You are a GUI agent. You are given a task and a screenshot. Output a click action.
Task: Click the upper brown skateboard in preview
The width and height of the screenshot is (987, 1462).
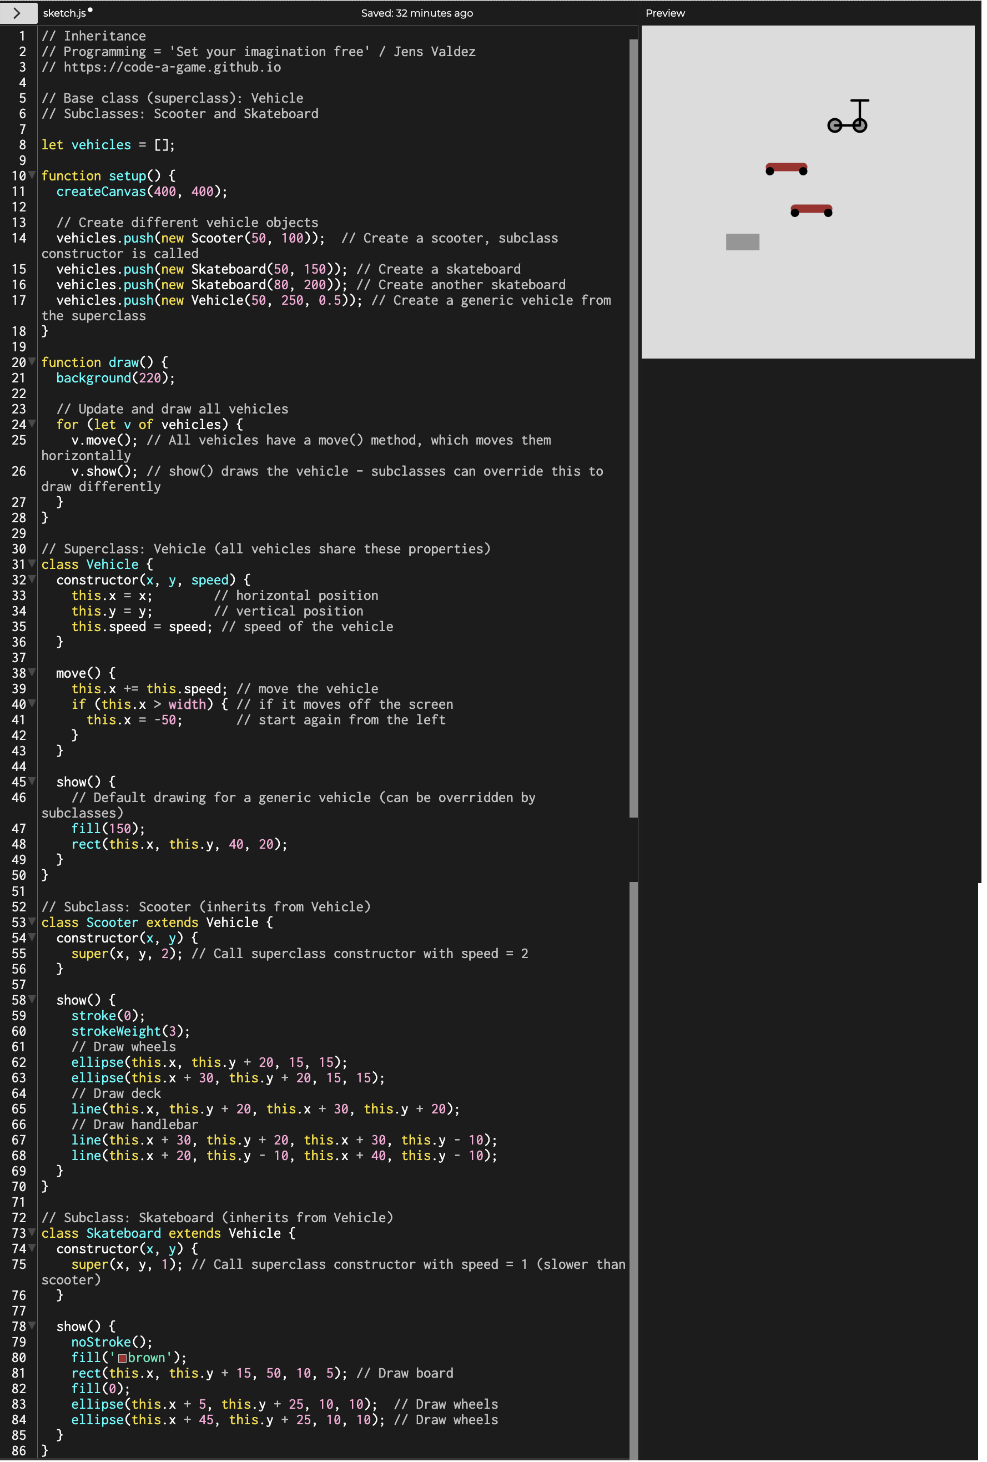pyautogui.click(x=785, y=168)
